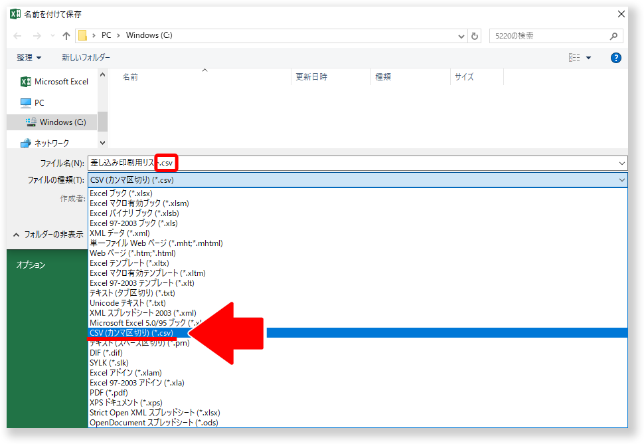Screen dimensions: 644x444
Task: Choose PDF (*.pdf) file type
Action: tap(358, 393)
